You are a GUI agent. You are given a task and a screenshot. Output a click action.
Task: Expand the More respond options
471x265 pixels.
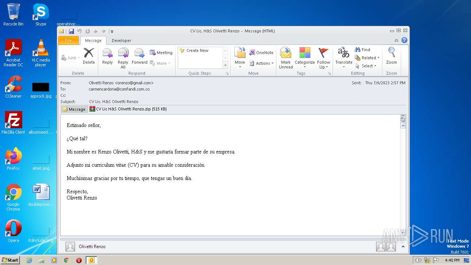click(x=160, y=63)
